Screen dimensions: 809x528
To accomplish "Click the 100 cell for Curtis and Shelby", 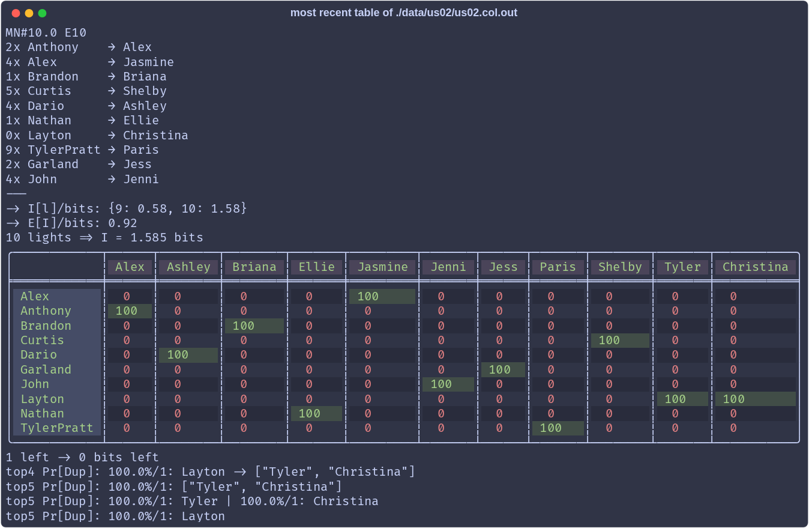I will pyautogui.click(x=620, y=340).
